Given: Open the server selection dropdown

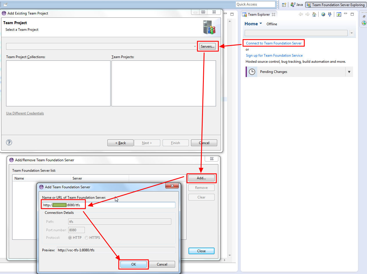Looking at the screenshot, I should coord(195,46).
